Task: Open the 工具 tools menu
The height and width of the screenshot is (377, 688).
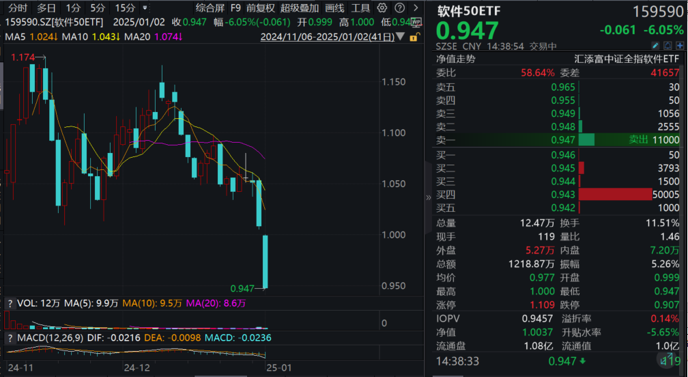Action: [x=360, y=8]
